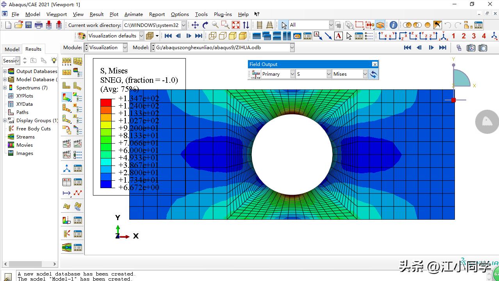Click the Query information icon
The height and width of the screenshot is (281, 499).
pyautogui.click(x=393, y=25)
